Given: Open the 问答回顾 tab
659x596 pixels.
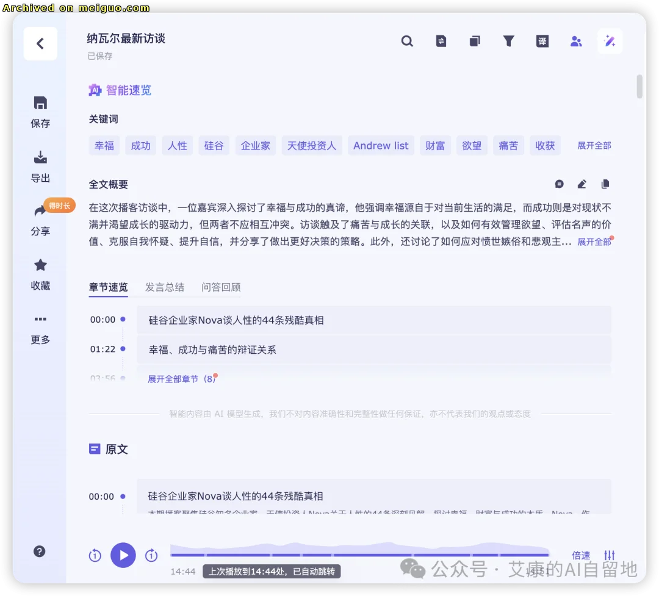Looking at the screenshot, I should [221, 287].
